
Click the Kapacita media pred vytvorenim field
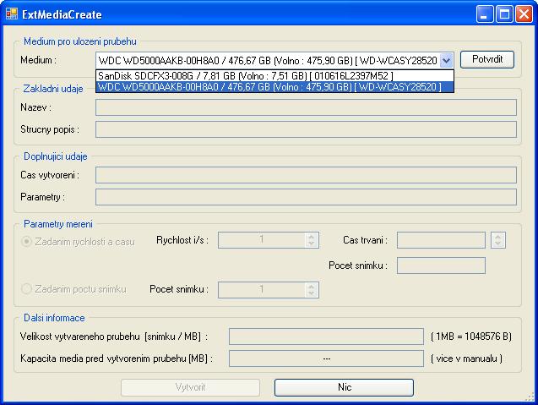(326, 358)
